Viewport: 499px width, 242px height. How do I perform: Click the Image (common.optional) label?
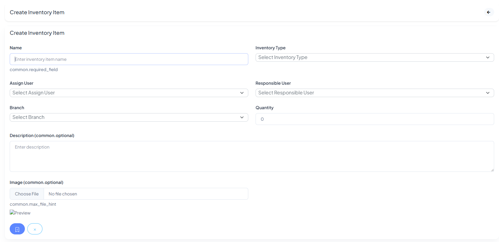(x=36, y=182)
